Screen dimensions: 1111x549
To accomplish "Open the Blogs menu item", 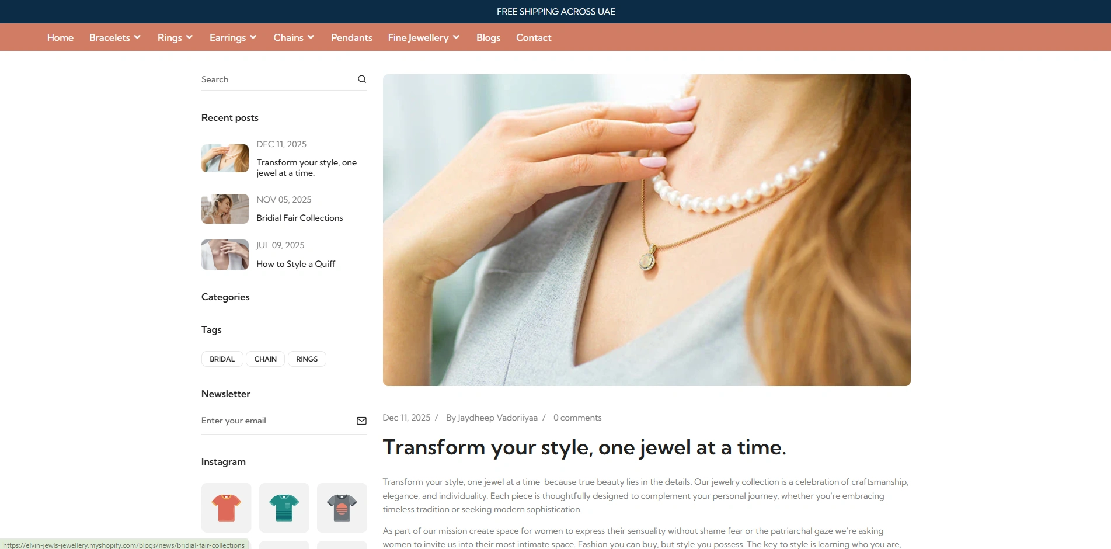I will (x=488, y=37).
